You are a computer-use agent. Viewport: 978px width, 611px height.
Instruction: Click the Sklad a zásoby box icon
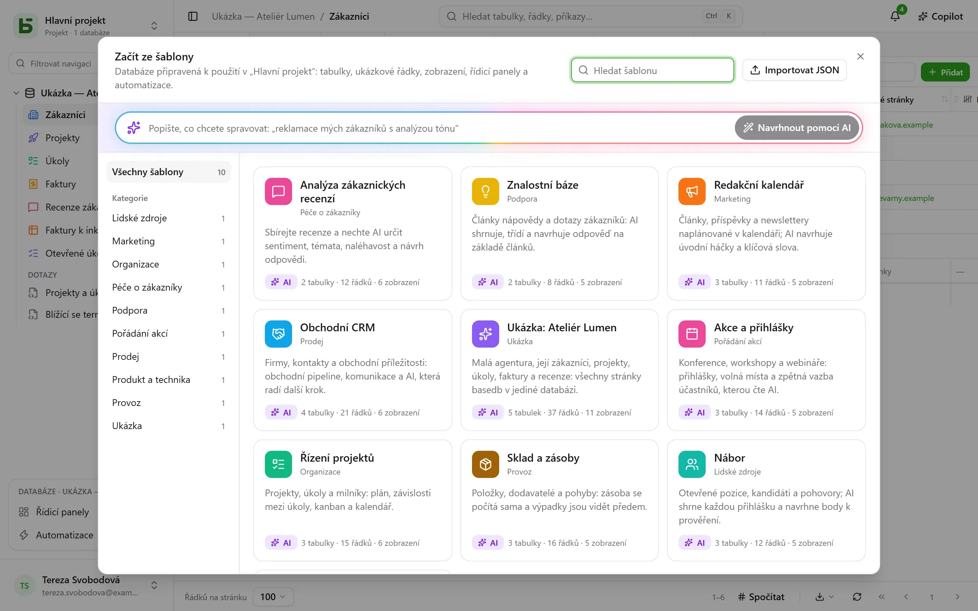pos(485,464)
